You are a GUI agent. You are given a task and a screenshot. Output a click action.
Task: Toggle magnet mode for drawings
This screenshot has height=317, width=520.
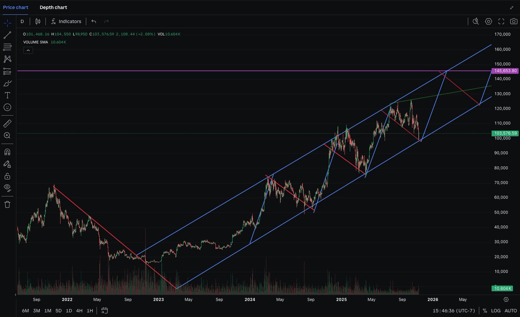click(7, 152)
